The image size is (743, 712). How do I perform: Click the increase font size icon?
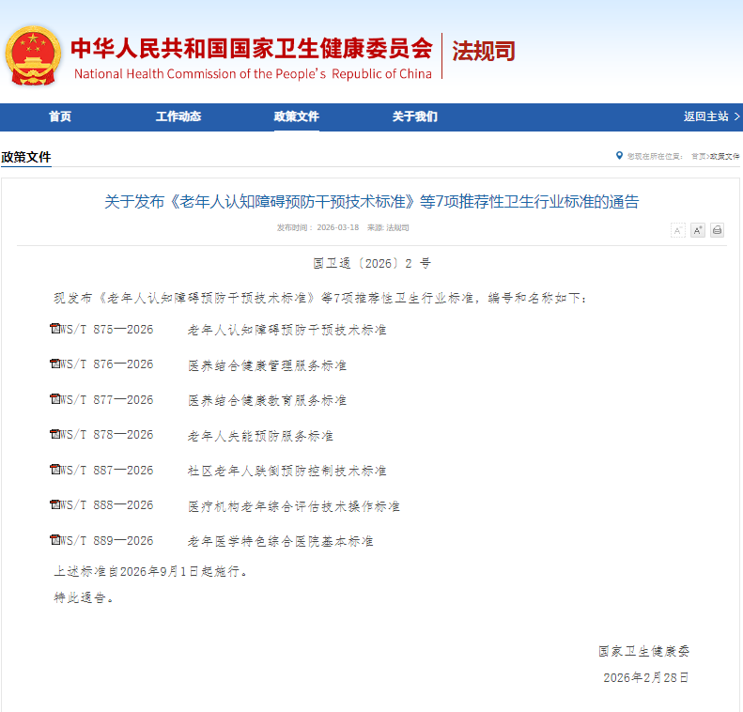(698, 230)
